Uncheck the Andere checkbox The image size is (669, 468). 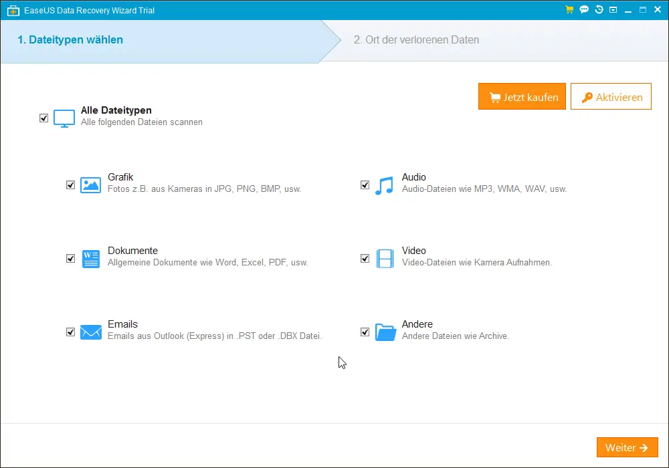click(x=365, y=332)
